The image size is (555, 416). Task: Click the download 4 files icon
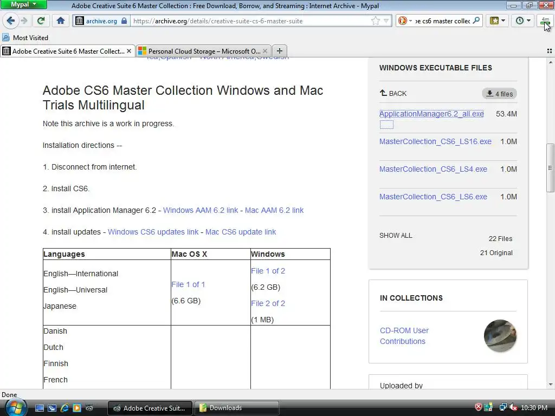(489, 93)
